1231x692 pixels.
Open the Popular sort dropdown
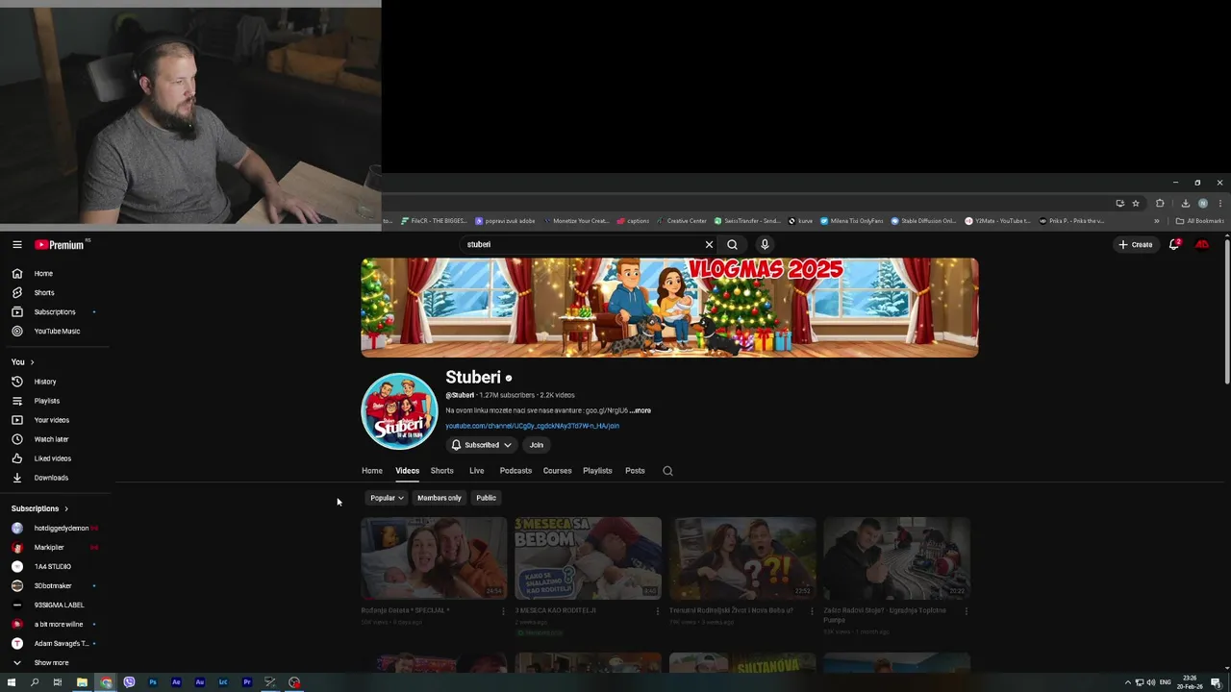(387, 498)
